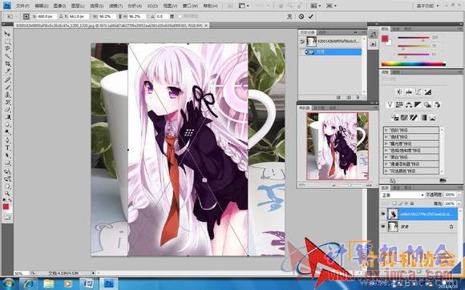465x290 pixels.
Task: Click the rotation angle input field
Action: [x=162, y=17]
